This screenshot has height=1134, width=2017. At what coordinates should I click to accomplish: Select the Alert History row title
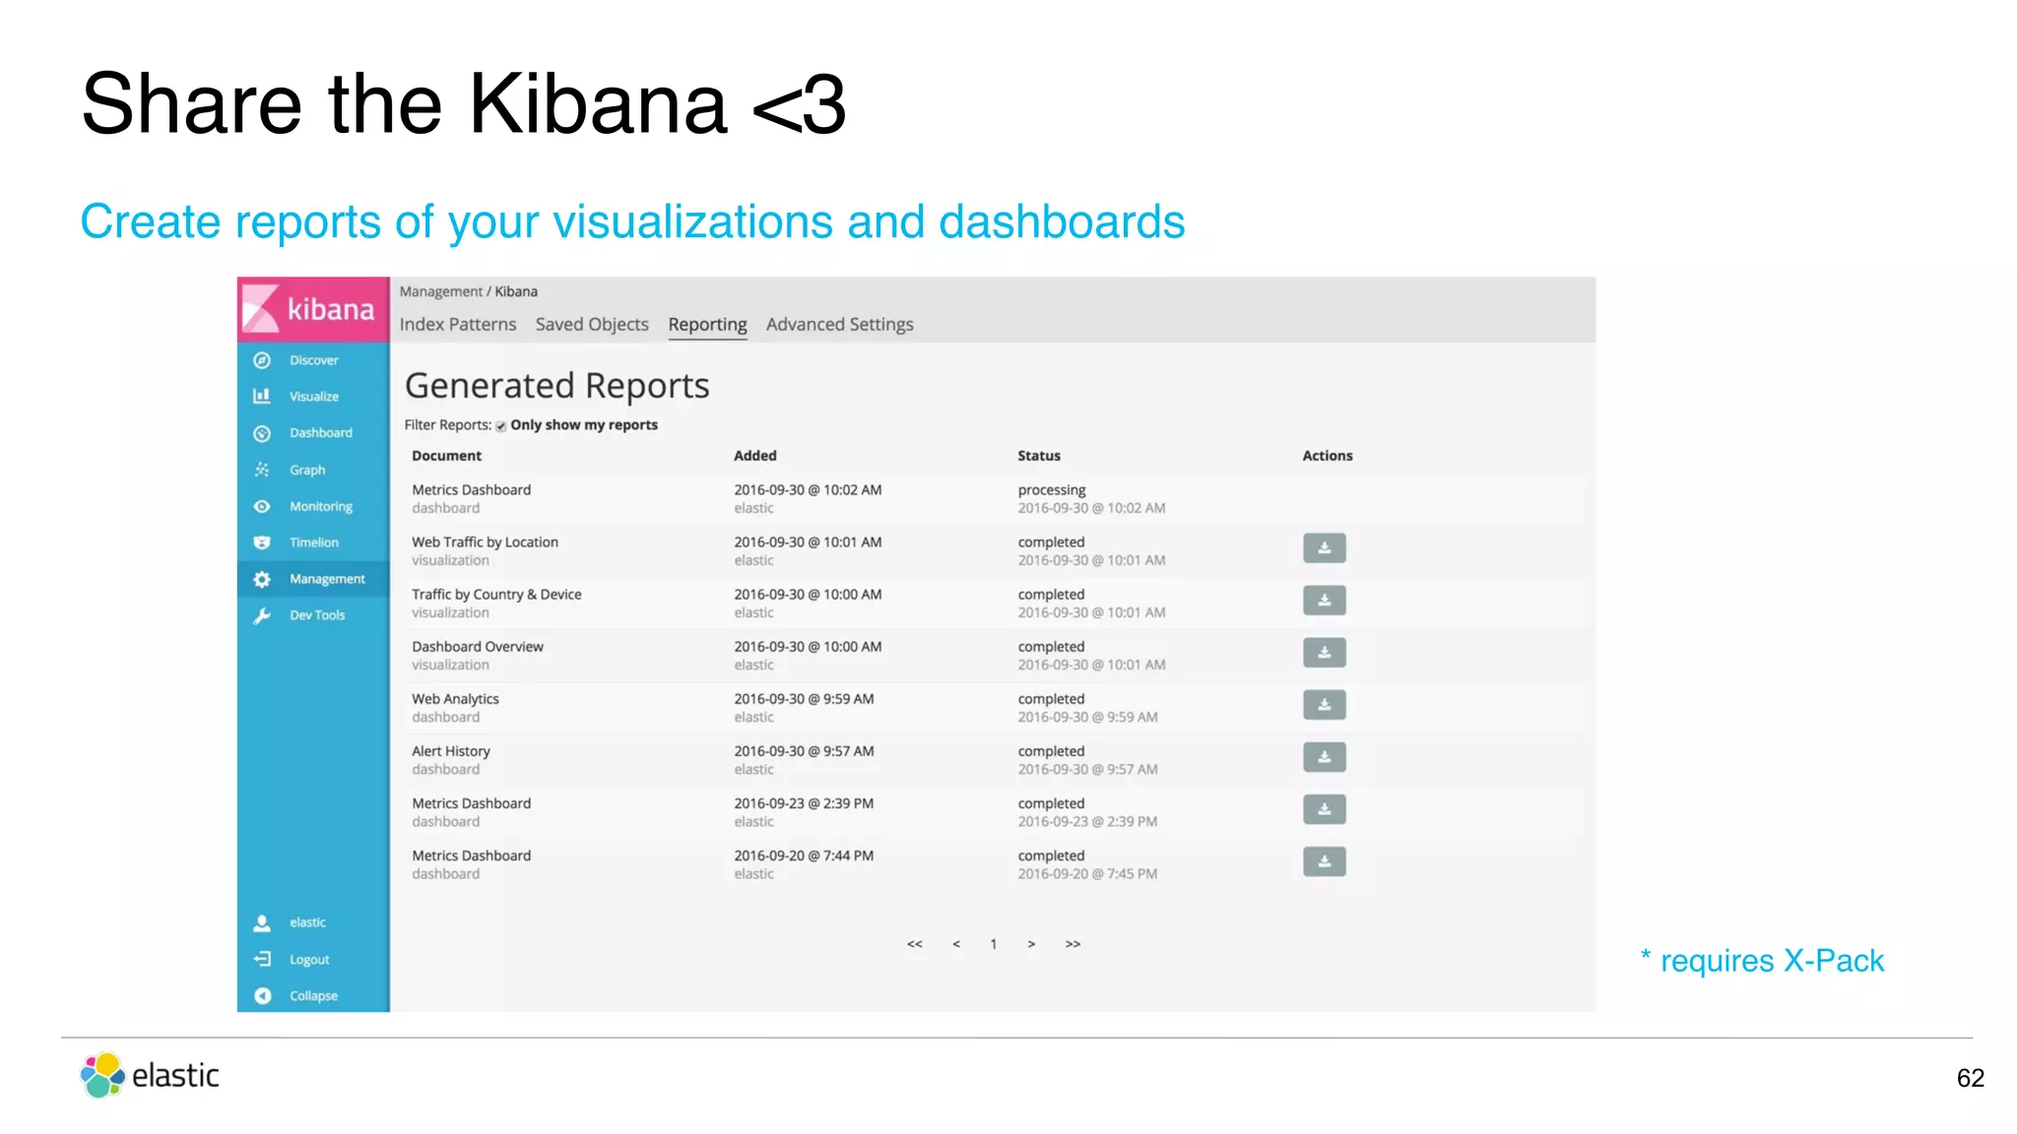450,751
